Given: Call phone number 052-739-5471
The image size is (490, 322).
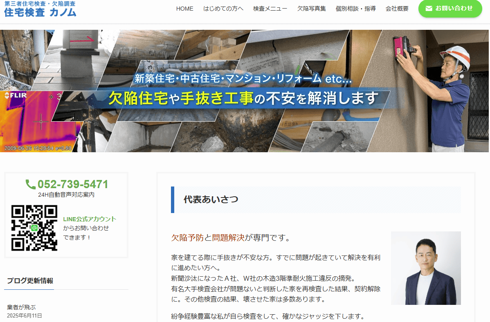Looking at the screenshot, I should pos(73,184).
